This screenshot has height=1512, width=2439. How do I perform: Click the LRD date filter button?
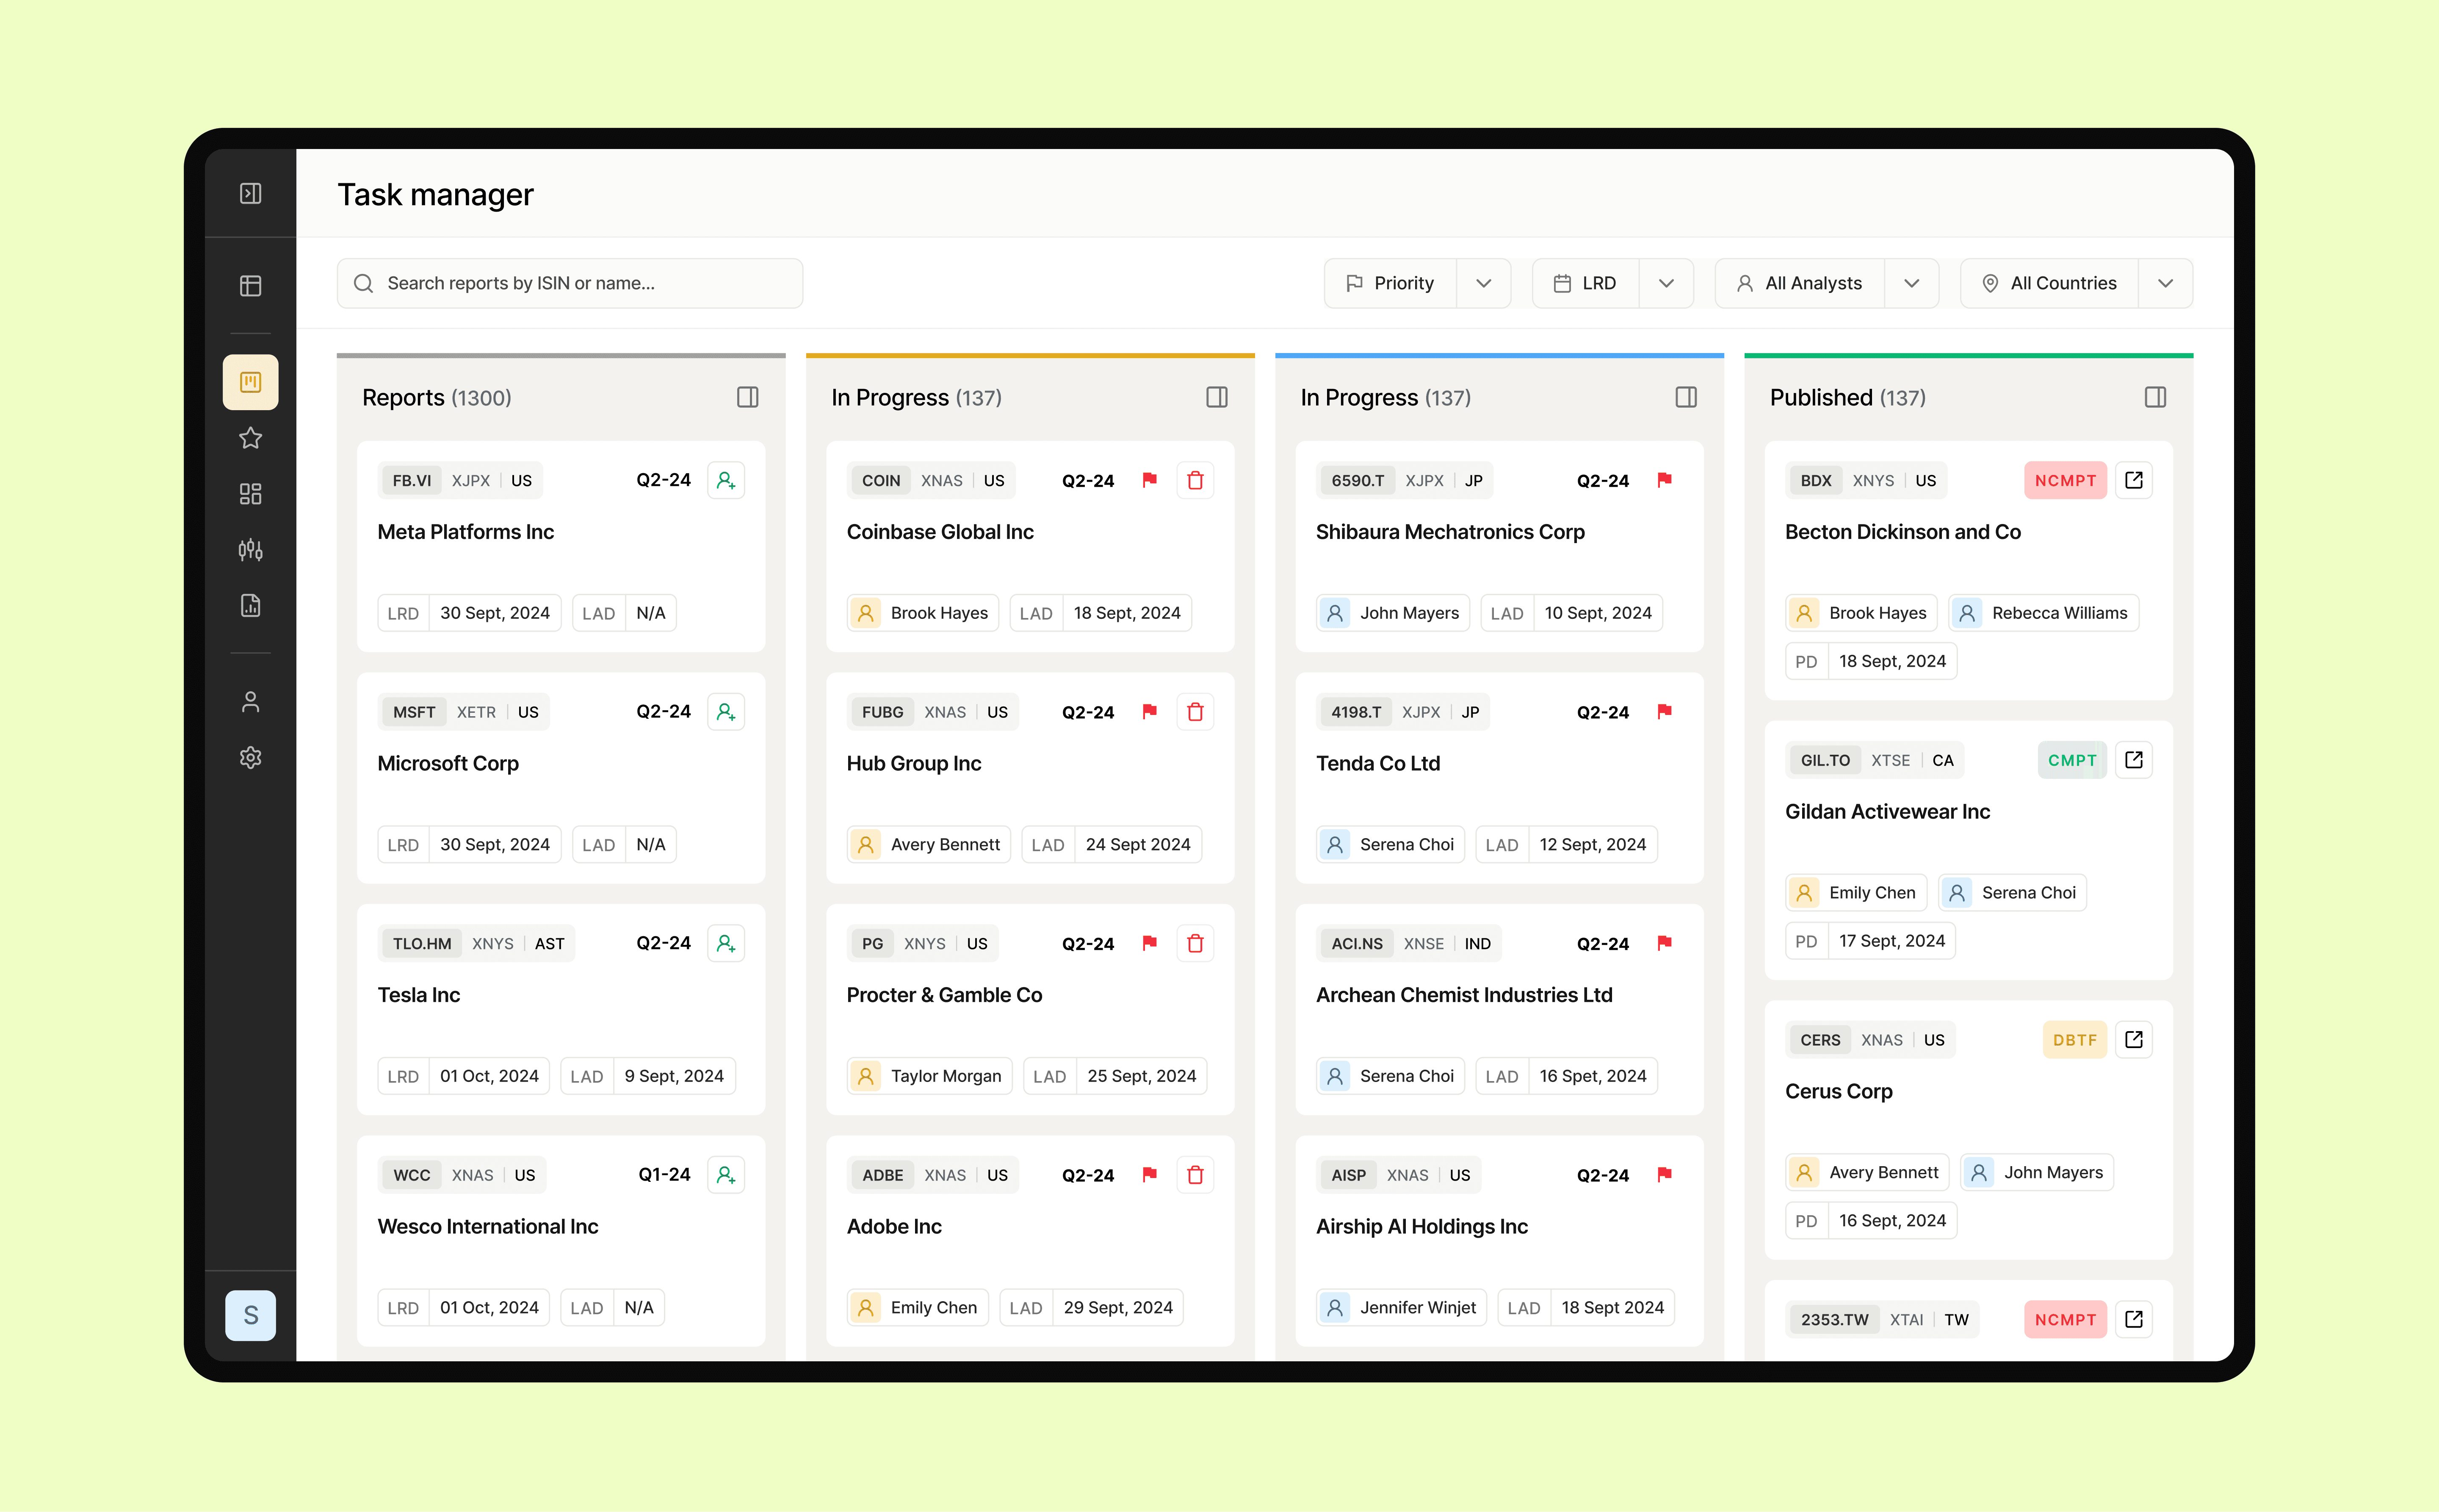pos(1586,284)
